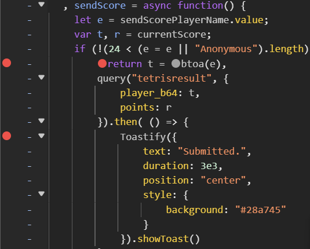This screenshot has height=249, width=310.
Task: Click the gutter dash on the var t line
Action: (30, 35)
